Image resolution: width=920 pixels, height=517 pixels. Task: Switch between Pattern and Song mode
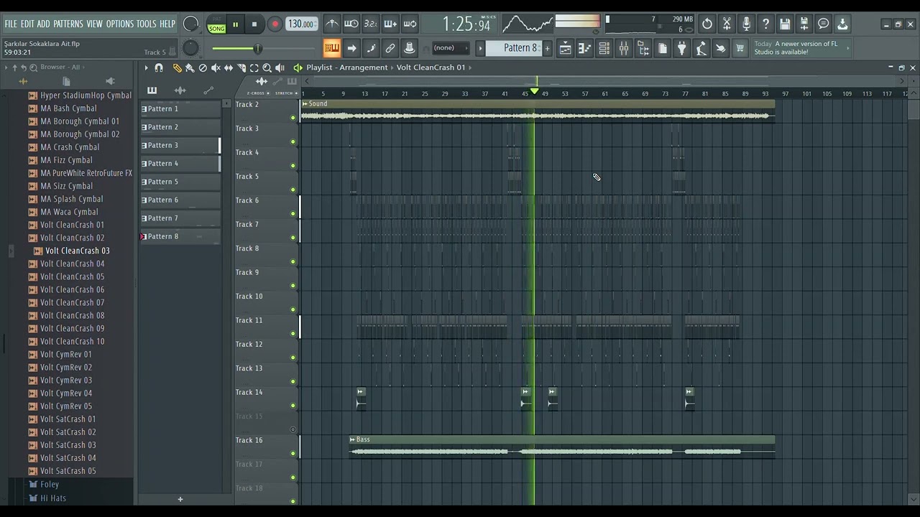point(216,24)
